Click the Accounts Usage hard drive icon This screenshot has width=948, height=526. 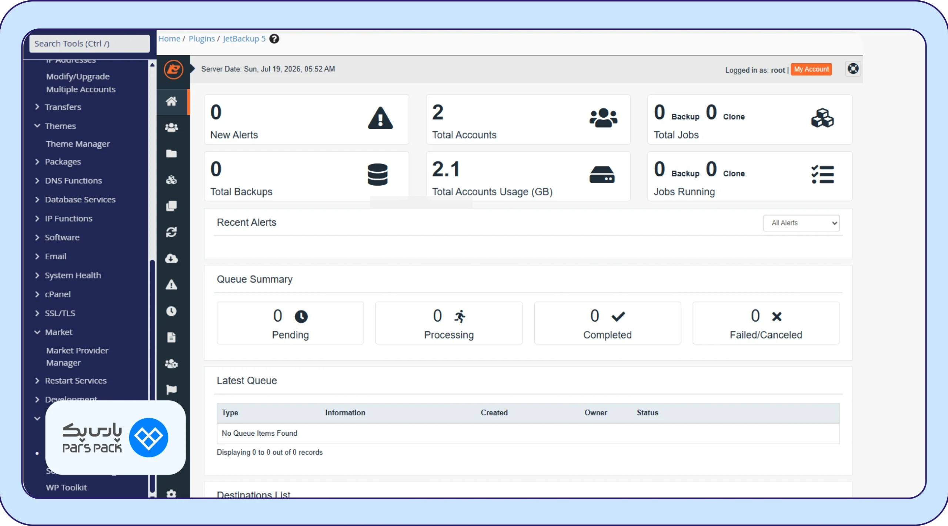[602, 175]
